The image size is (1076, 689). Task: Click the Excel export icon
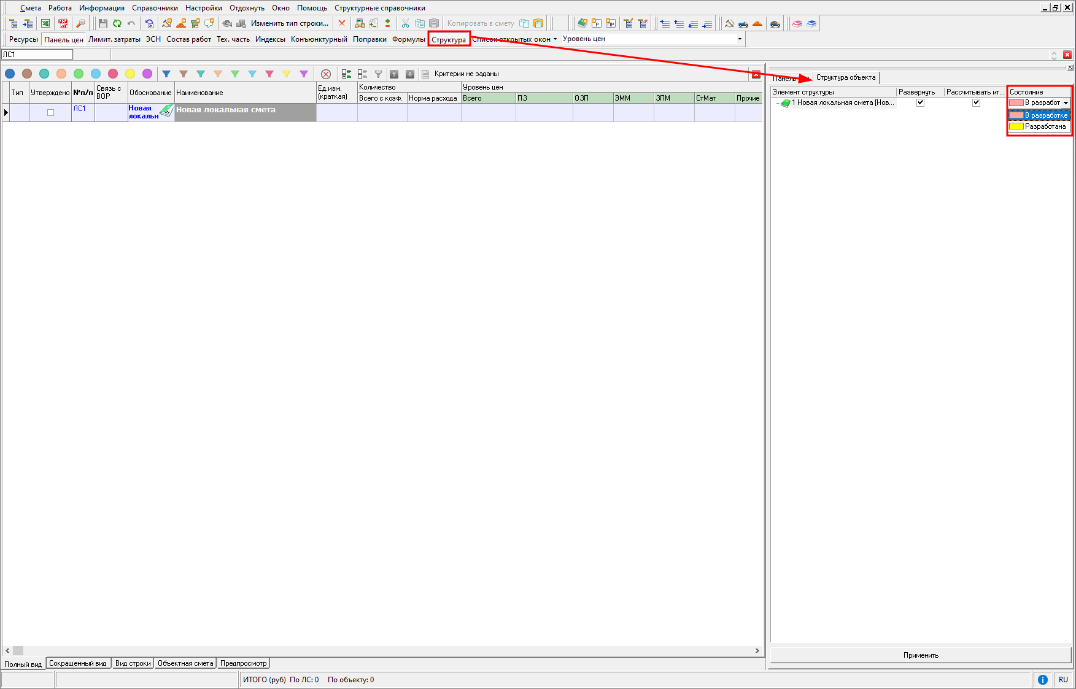[x=45, y=23]
